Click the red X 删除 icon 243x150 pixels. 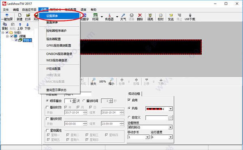coord(140,17)
